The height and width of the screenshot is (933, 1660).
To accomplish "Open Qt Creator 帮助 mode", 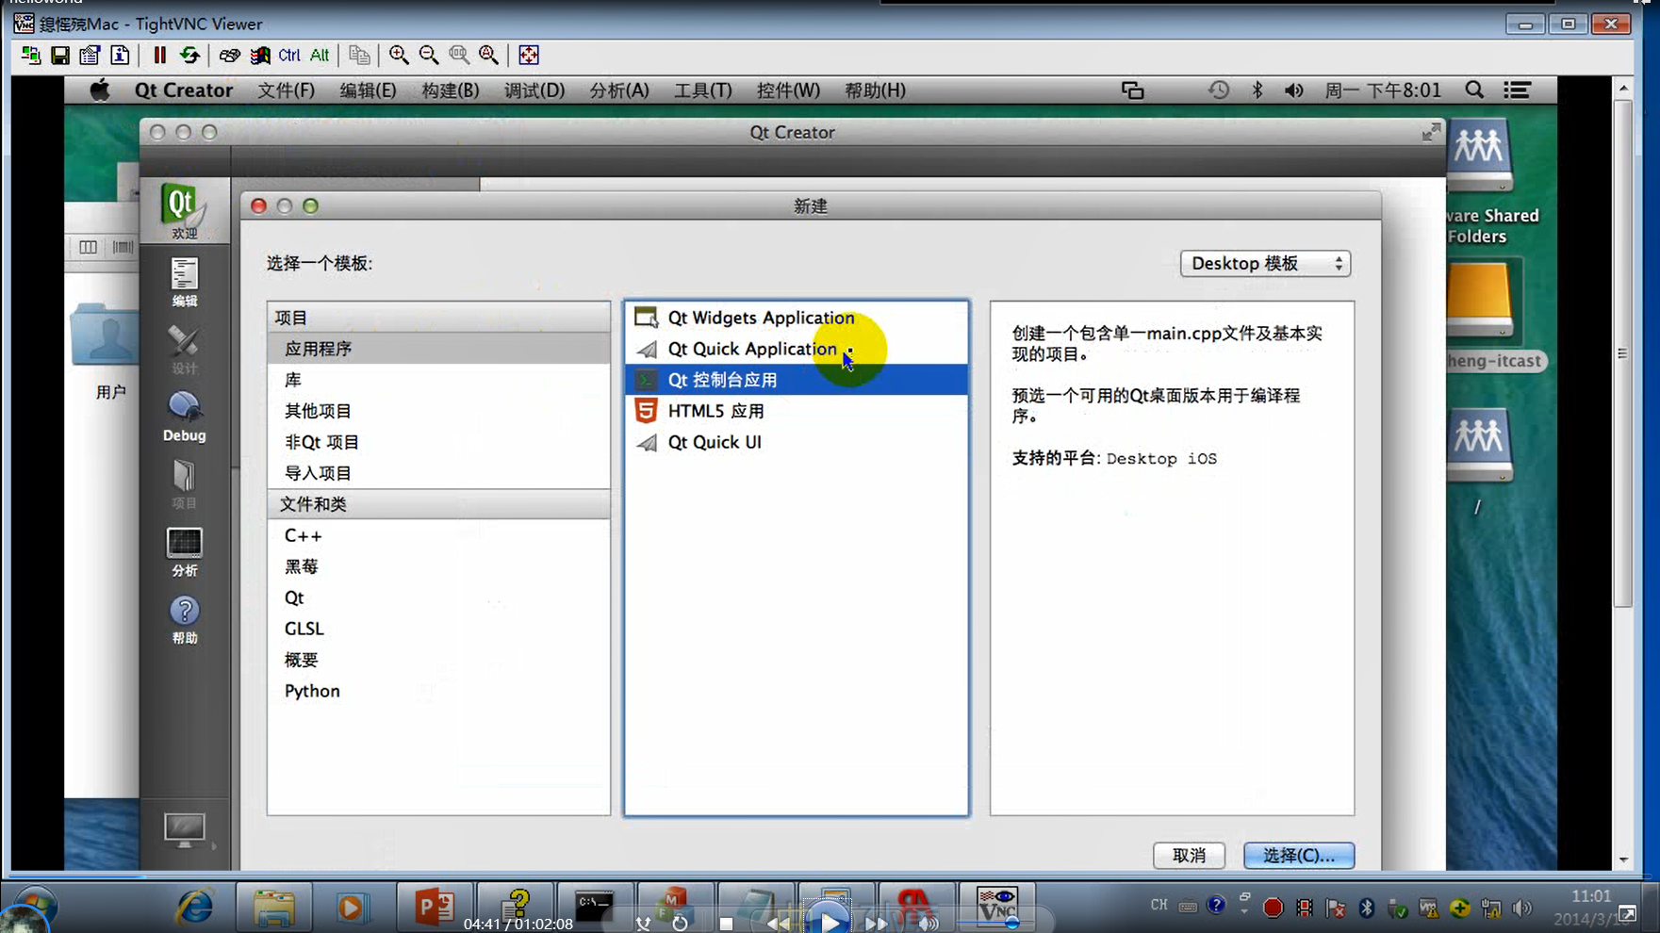I will 184,620.
